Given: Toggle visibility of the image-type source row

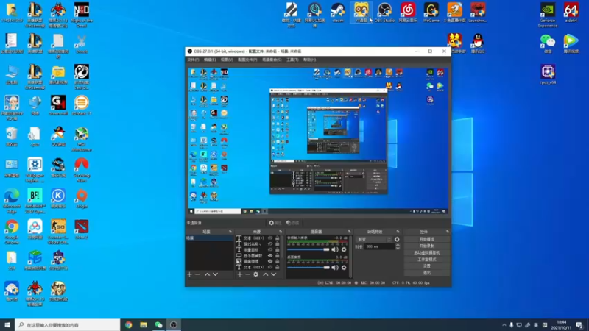Looking at the screenshot, I should [x=270, y=262].
